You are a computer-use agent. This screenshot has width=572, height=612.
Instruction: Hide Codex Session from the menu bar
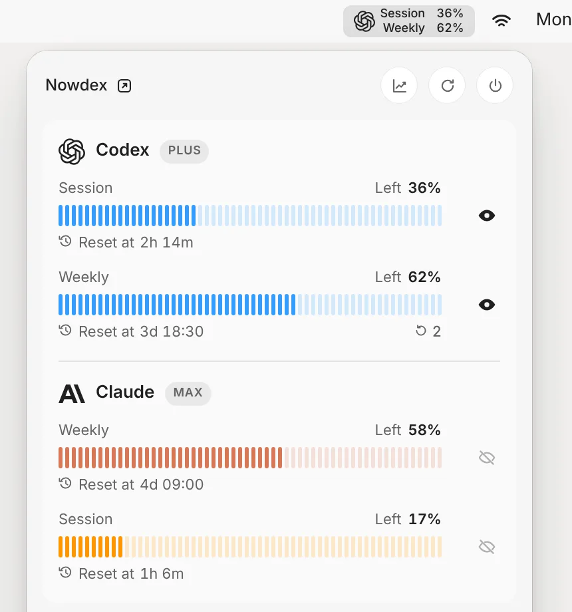(487, 216)
